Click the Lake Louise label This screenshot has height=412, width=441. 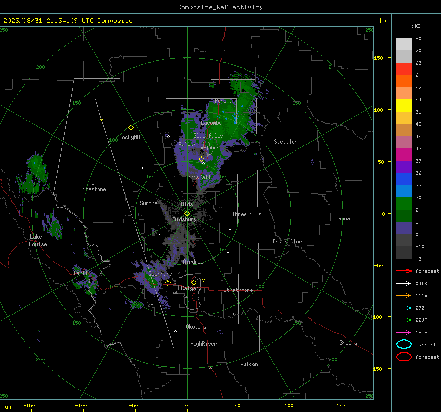coord(38,241)
